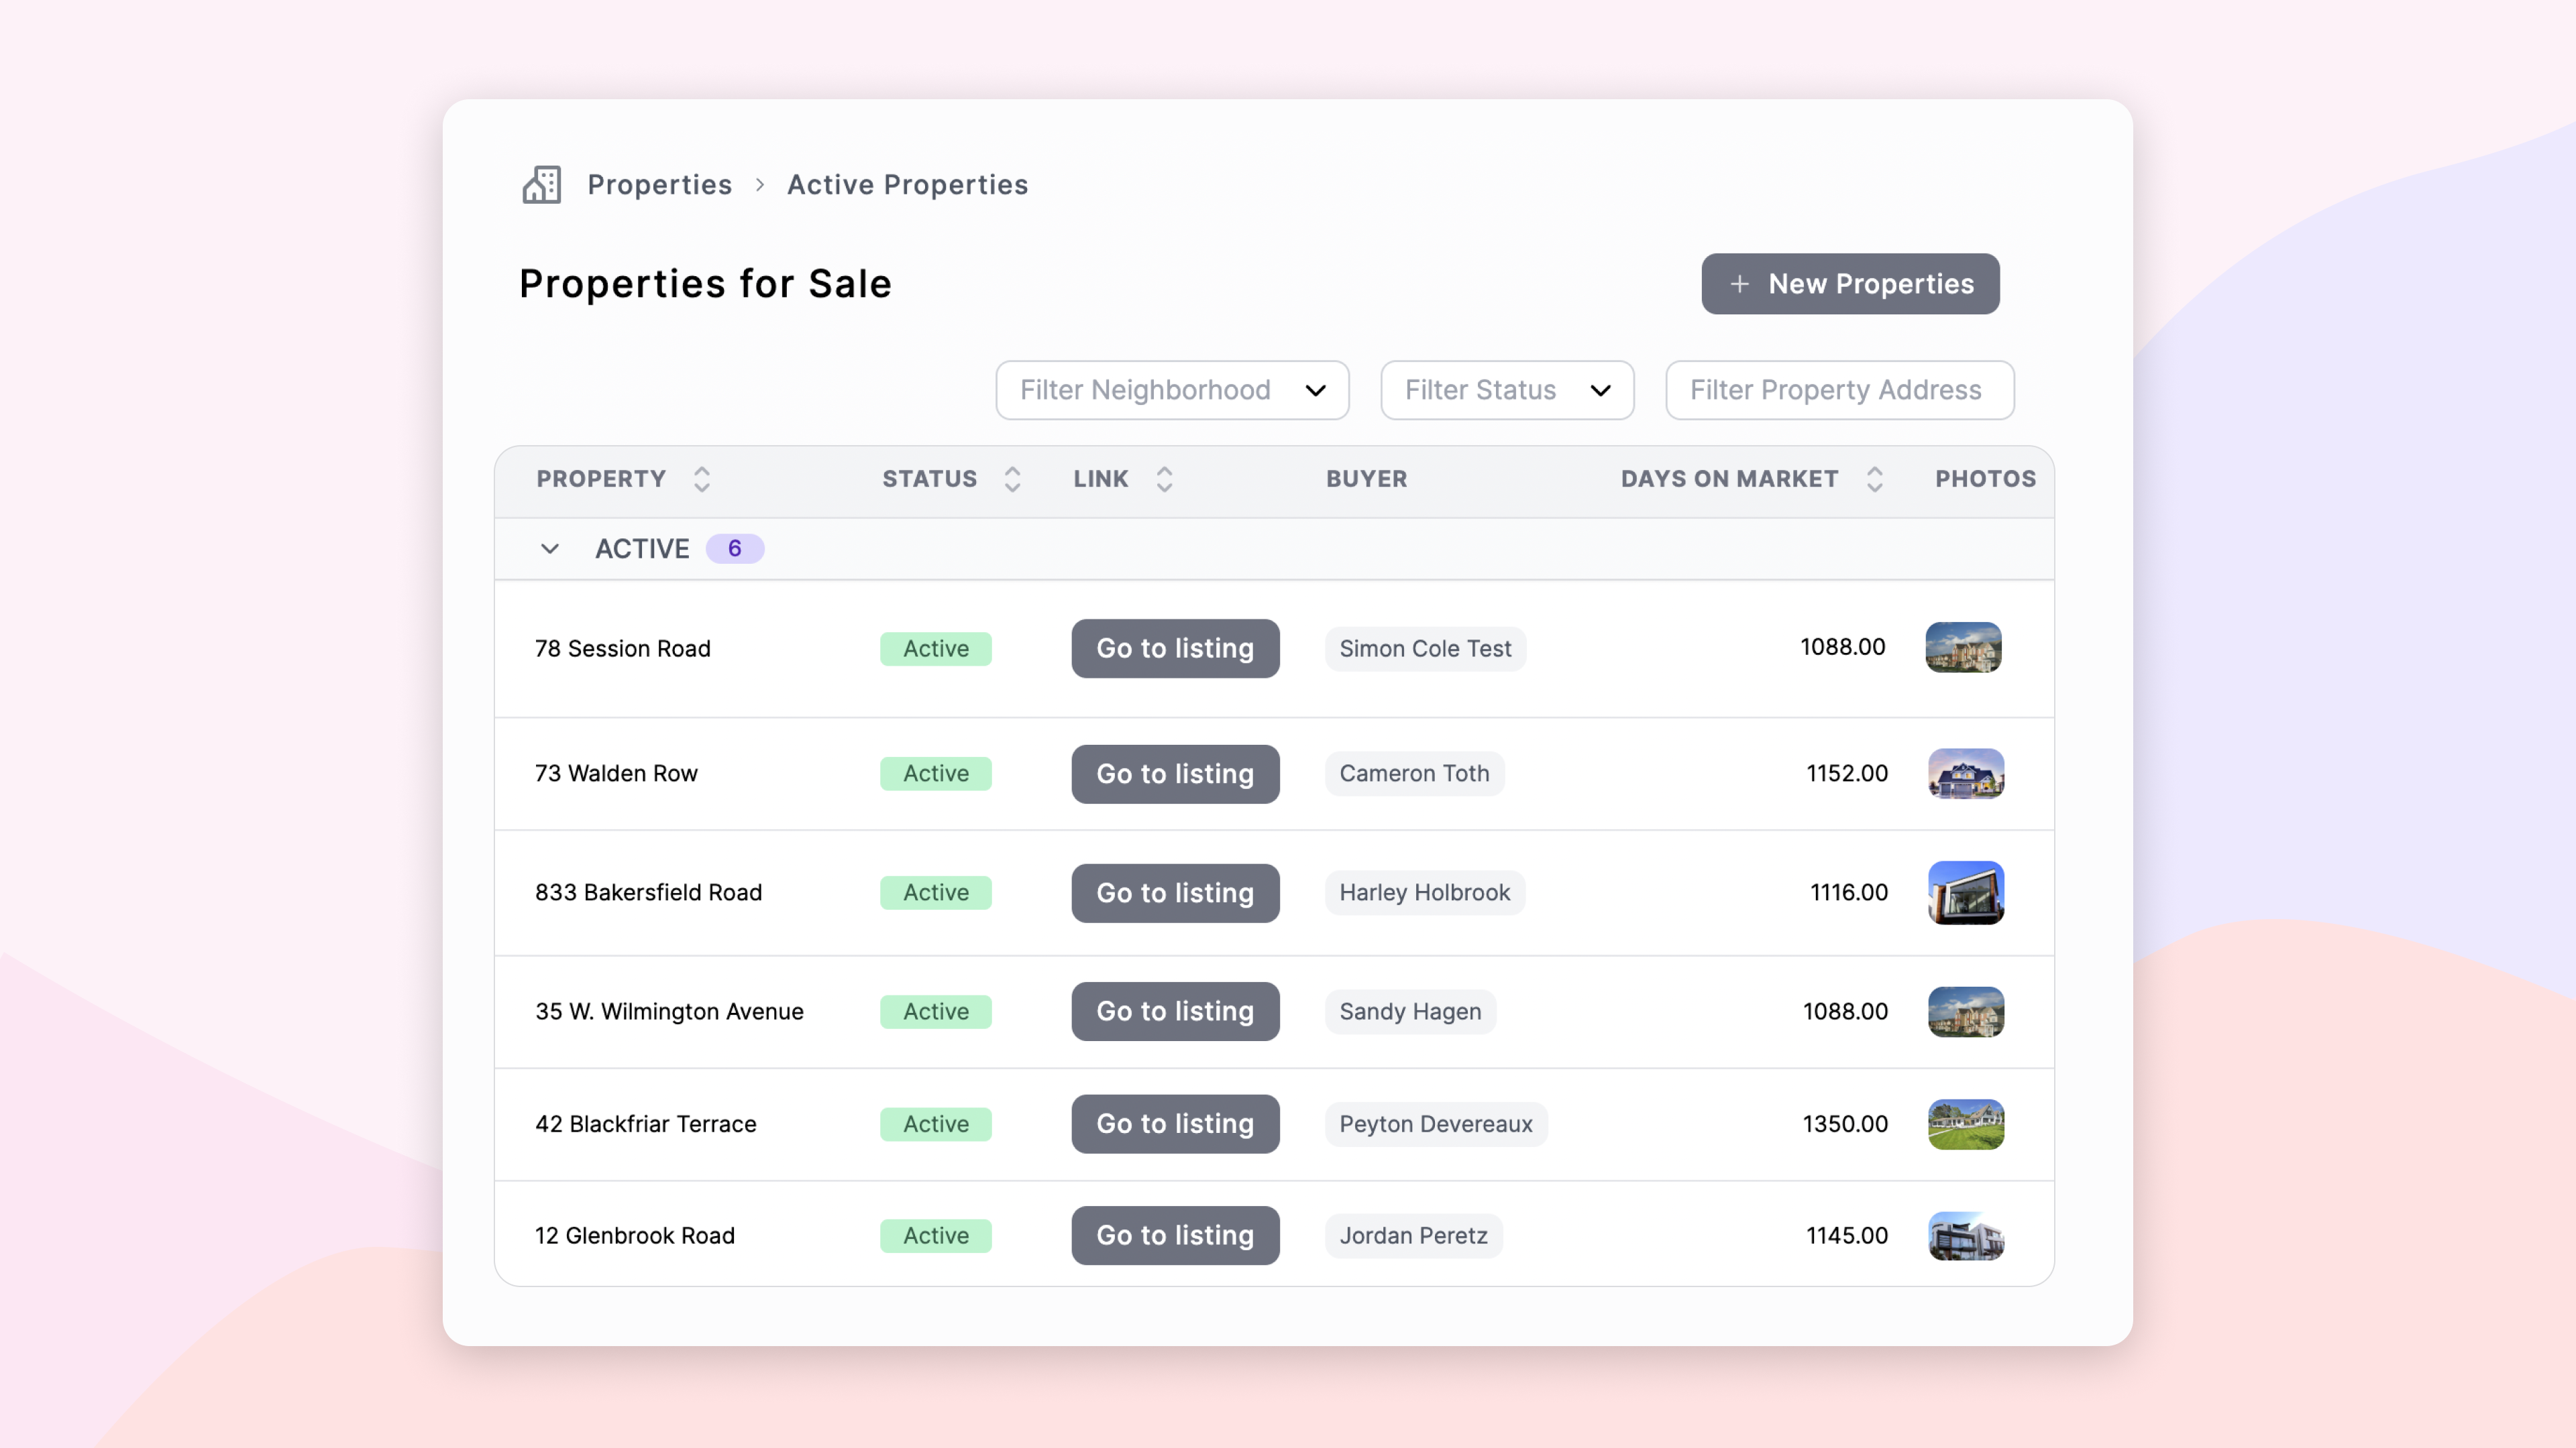
Task: Select the Active status badge for 12 Glenbrook Road
Action: [x=935, y=1236]
